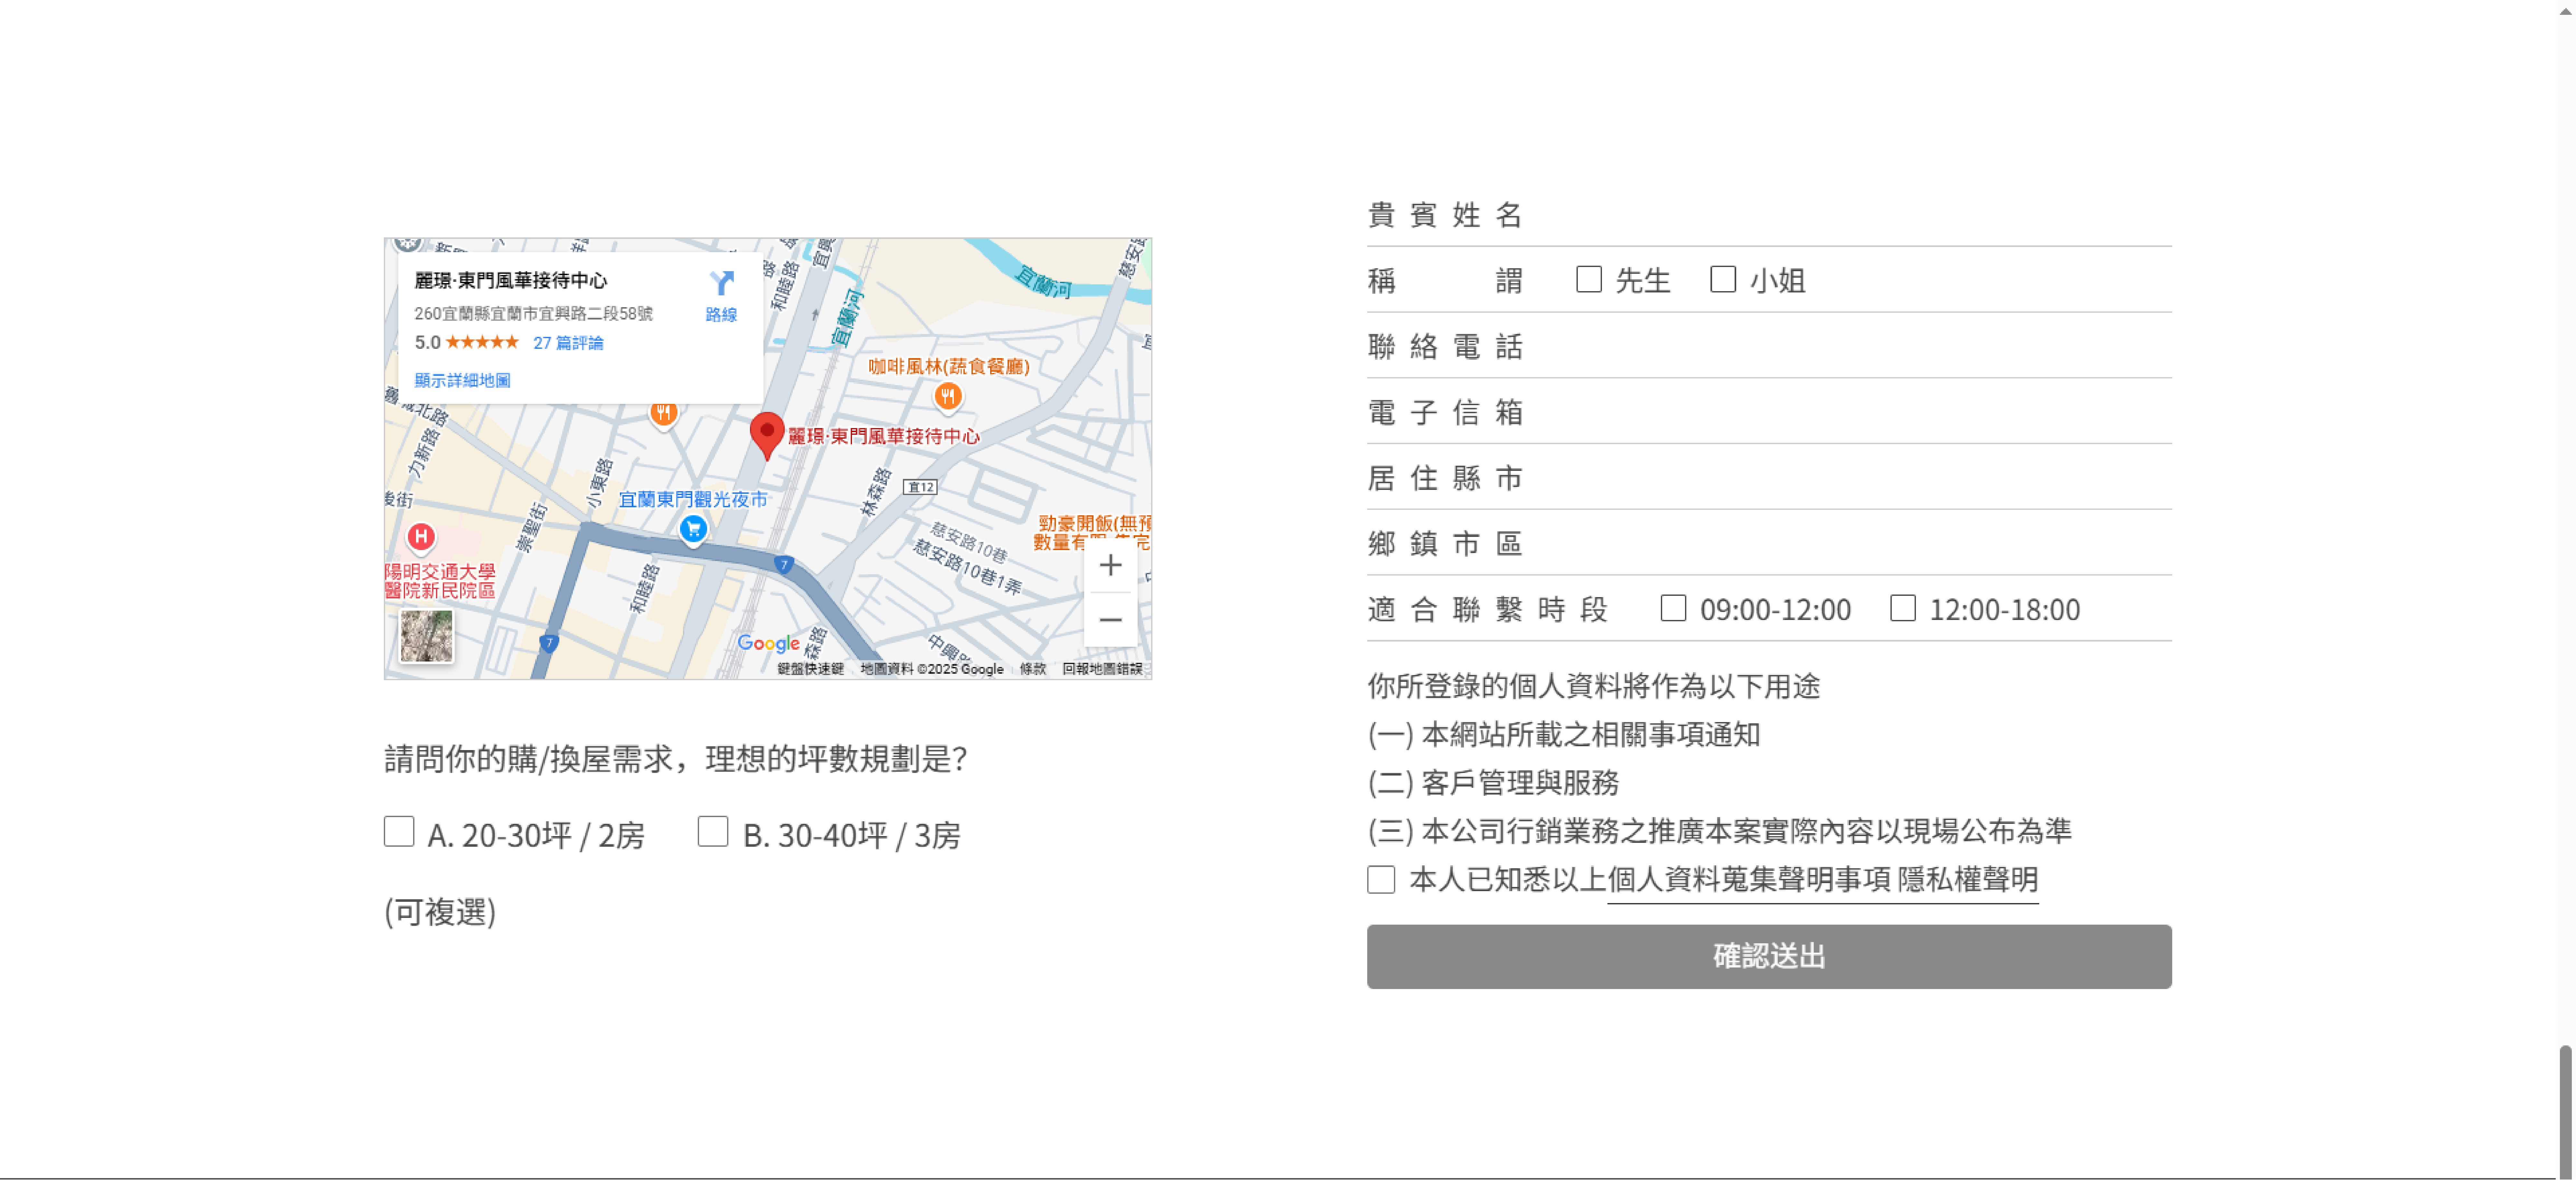The image size is (2576, 1181).
Task: Click the red location pin on the map
Action: click(x=767, y=436)
